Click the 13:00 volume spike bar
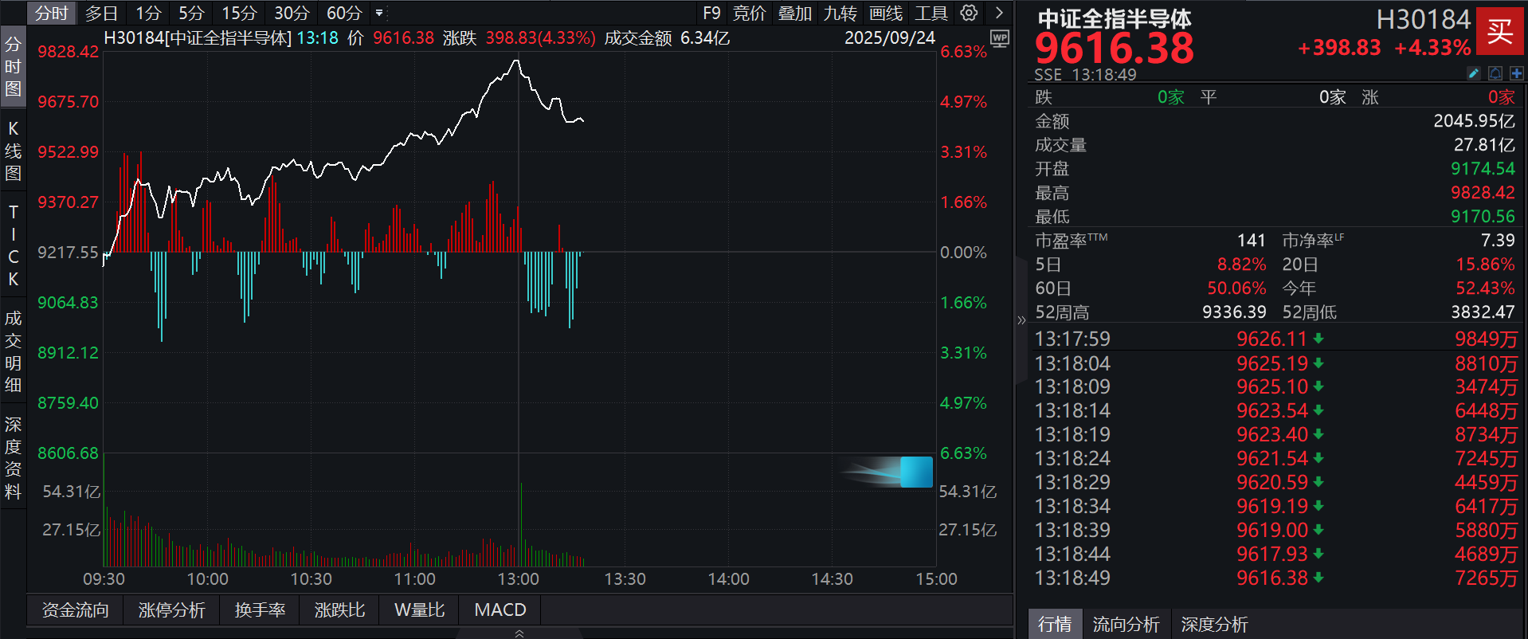The height and width of the screenshot is (639, 1528). point(520,522)
